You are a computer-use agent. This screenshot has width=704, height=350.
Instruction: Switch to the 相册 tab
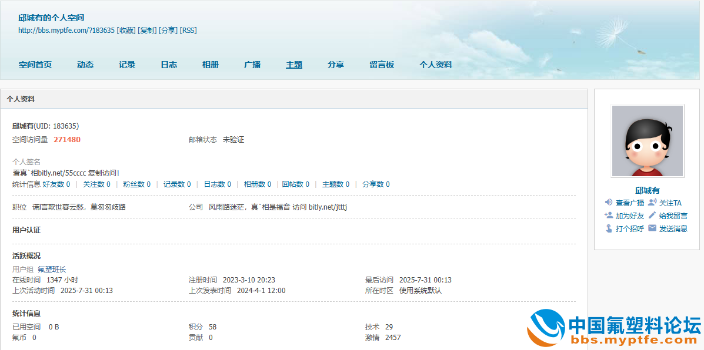[211, 65]
